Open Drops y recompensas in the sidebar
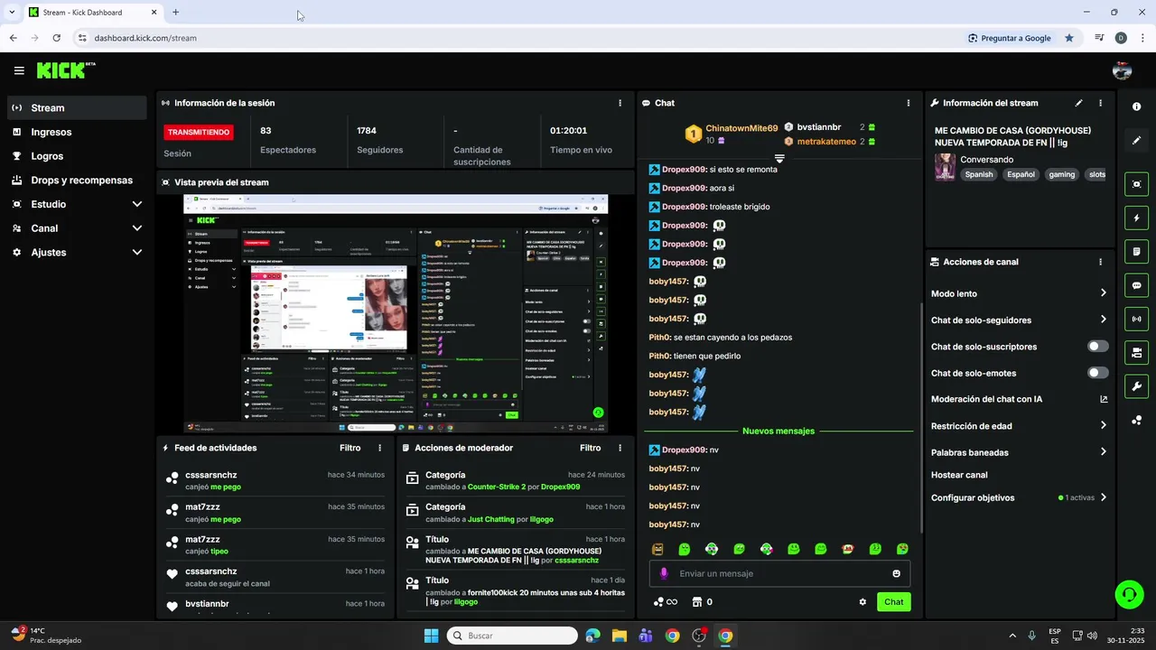Screen dimensions: 1156x650 (x=77, y=180)
